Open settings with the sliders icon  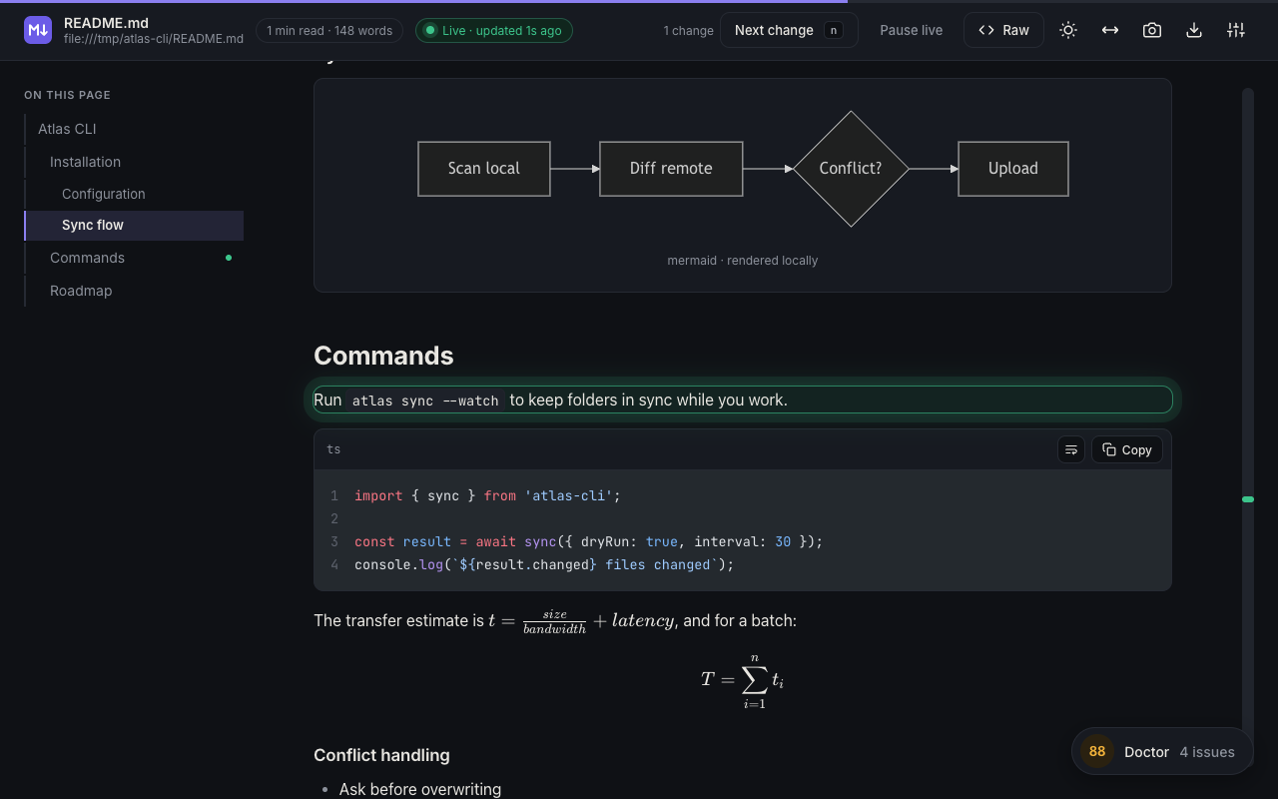[1236, 30]
